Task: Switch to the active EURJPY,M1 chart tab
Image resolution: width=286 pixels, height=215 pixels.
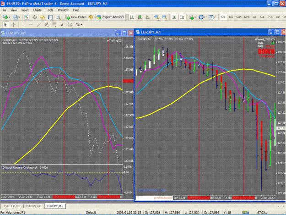Action: coord(55,206)
